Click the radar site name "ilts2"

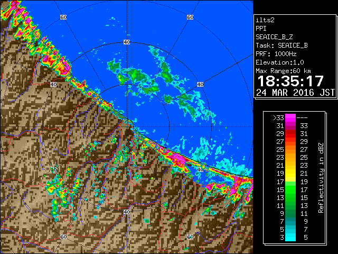point(265,20)
